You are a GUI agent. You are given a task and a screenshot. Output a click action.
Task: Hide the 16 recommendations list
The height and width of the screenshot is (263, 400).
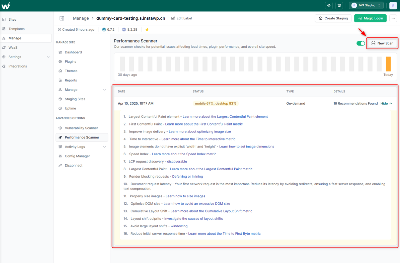(x=386, y=103)
